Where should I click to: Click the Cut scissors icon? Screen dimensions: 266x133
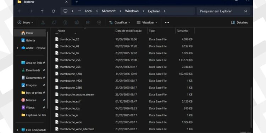tap(43, 22)
